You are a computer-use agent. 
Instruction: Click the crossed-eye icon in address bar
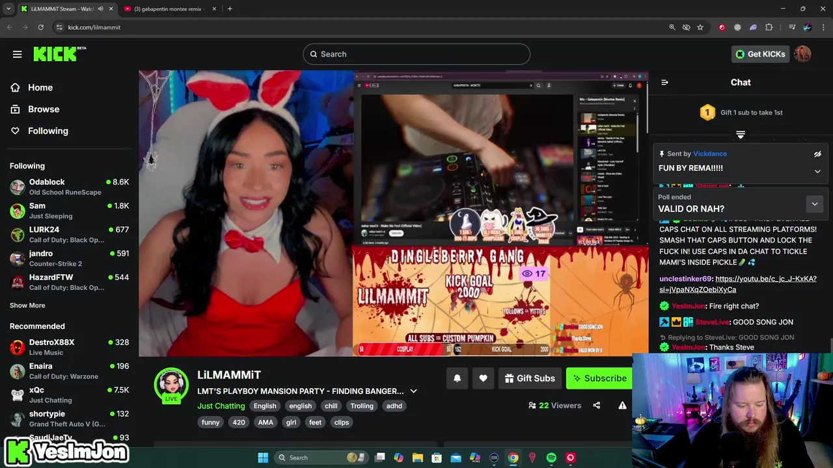tap(686, 27)
